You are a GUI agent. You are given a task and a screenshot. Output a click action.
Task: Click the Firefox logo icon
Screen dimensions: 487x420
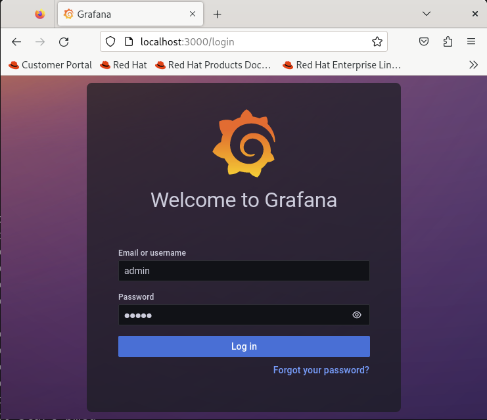coord(39,14)
